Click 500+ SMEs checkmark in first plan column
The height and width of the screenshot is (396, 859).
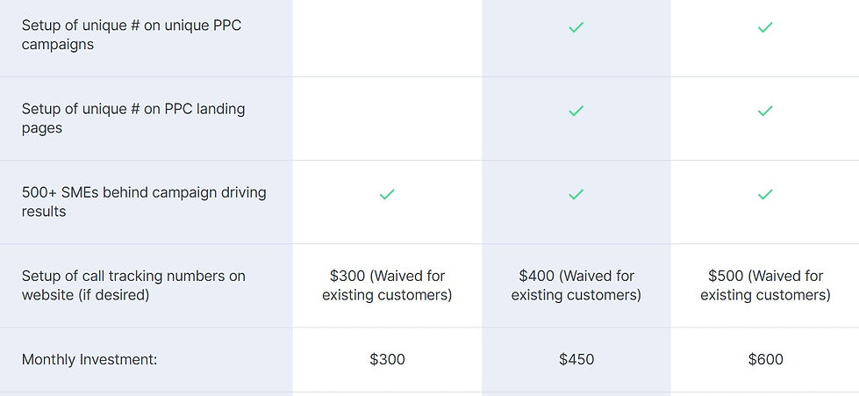(387, 194)
